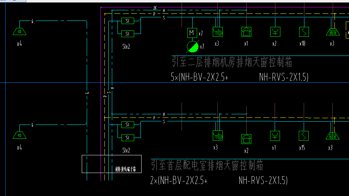Select smoke detector symbol labeled x15
Image resolution: width=349 pixels, height=196 pixels.
[304, 136]
